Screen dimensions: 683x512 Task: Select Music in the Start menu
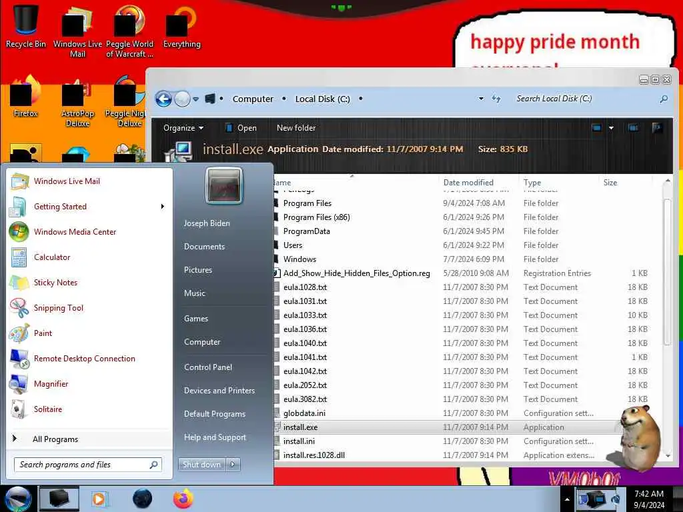tap(195, 293)
